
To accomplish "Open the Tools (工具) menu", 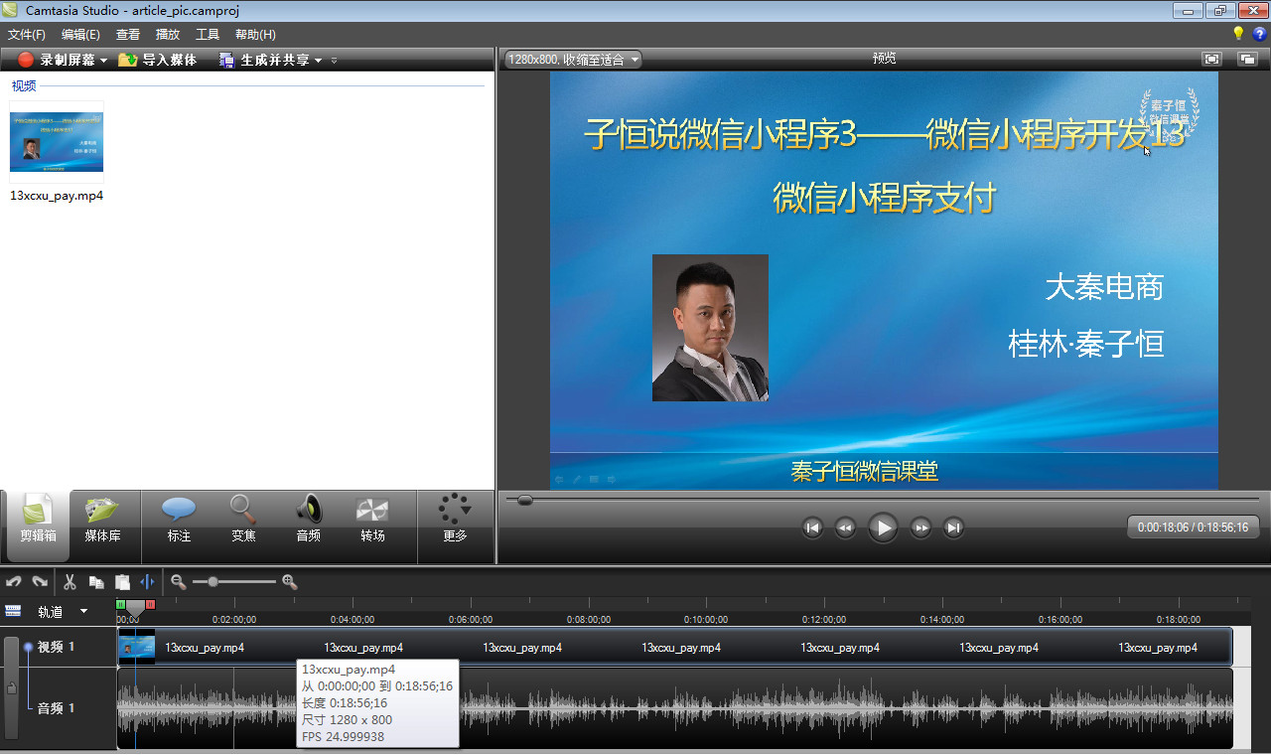I will pyautogui.click(x=208, y=34).
